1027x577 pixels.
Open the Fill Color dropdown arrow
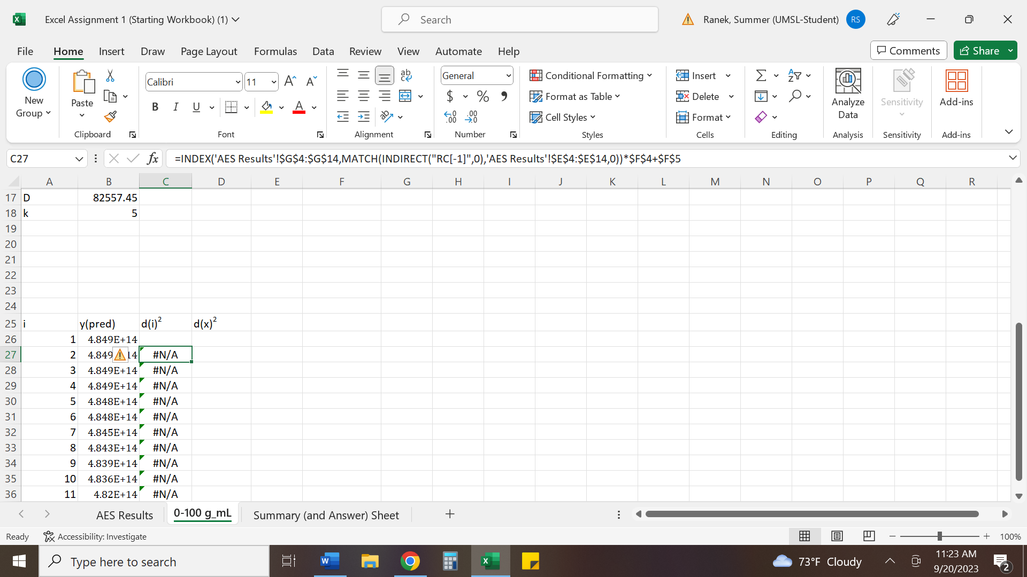[x=282, y=107]
